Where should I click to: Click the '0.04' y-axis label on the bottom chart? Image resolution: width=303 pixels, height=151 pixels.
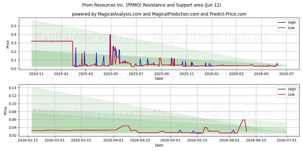(13, 128)
